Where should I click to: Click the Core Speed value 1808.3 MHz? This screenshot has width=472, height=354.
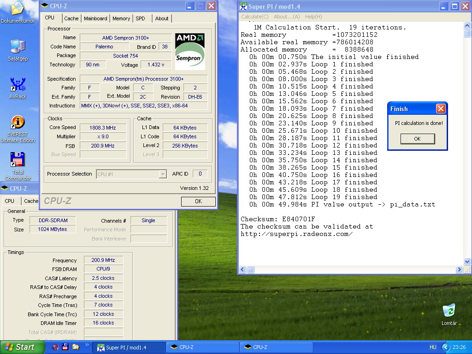103,128
